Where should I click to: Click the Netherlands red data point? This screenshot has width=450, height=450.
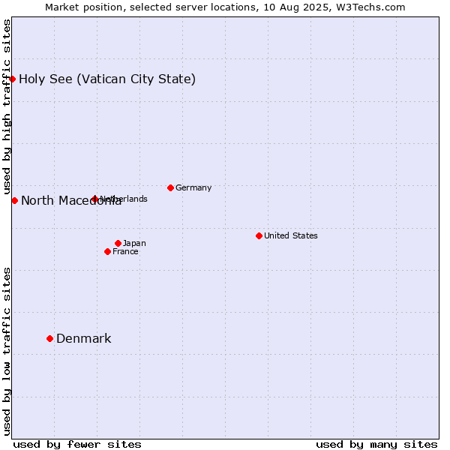coord(94,199)
